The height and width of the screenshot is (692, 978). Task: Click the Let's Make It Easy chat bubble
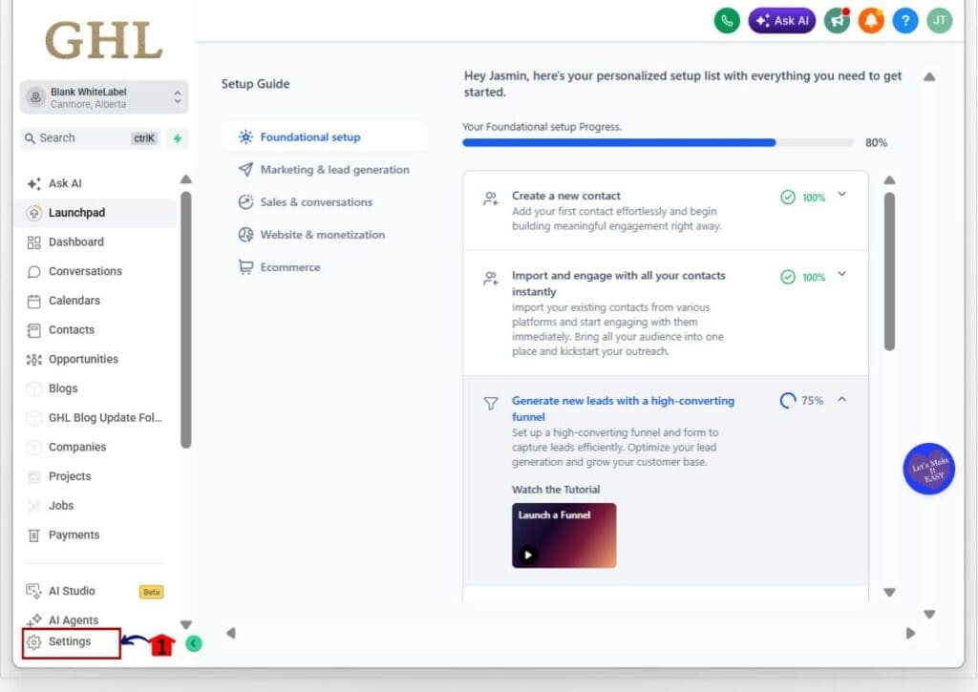928,469
